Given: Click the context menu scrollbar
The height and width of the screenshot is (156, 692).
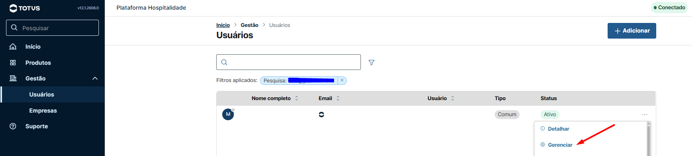Looking at the screenshot, I should 649,139.
